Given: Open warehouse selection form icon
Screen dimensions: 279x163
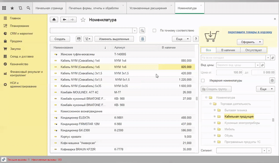Looking at the screenshot, I should click(x=272, y=58).
